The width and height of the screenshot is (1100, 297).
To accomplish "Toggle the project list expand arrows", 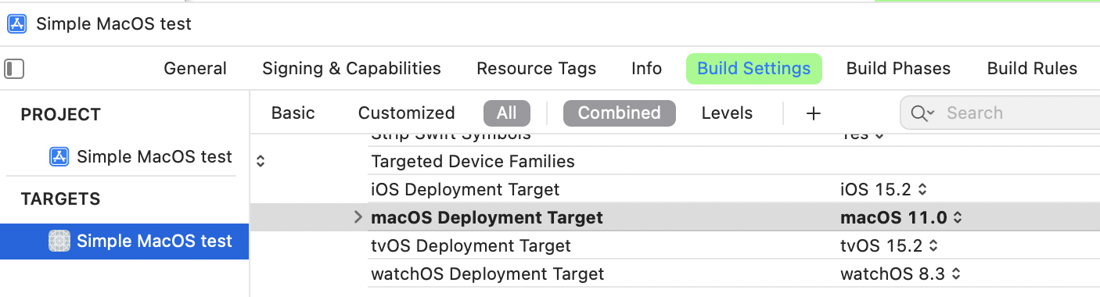I will (x=261, y=162).
